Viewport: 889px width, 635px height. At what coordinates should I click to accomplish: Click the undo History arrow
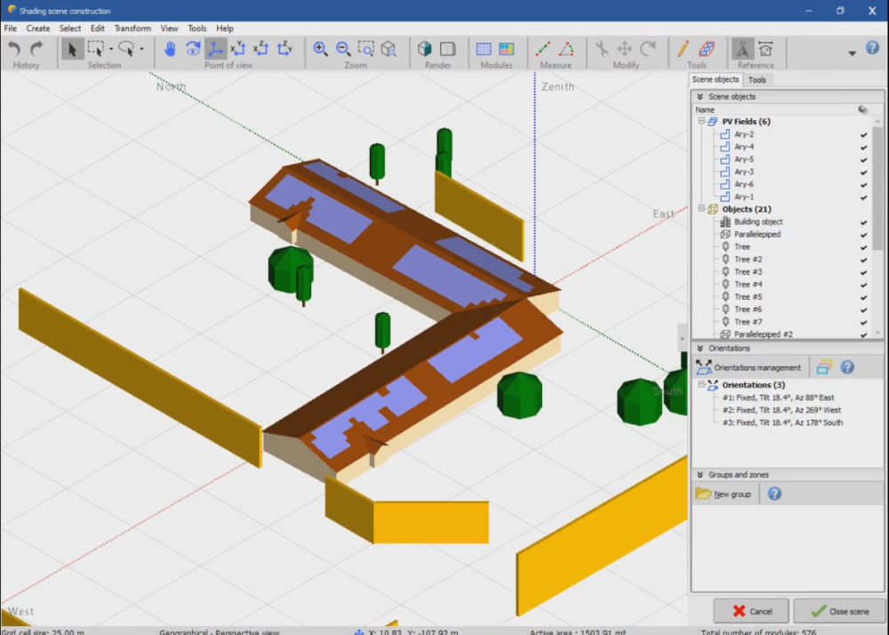pos(14,49)
